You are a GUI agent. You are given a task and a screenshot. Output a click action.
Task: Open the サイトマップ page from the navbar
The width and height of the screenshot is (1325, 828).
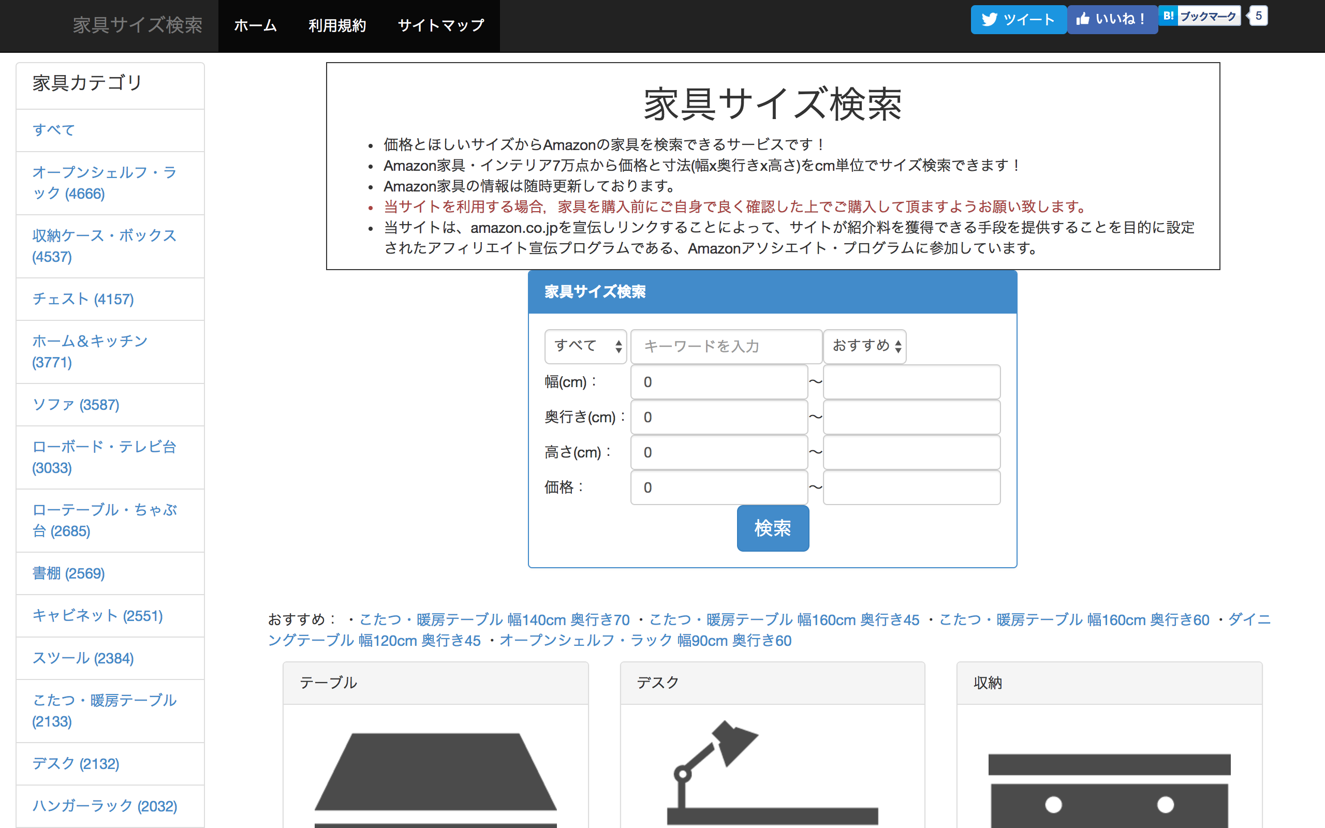[x=439, y=25]
